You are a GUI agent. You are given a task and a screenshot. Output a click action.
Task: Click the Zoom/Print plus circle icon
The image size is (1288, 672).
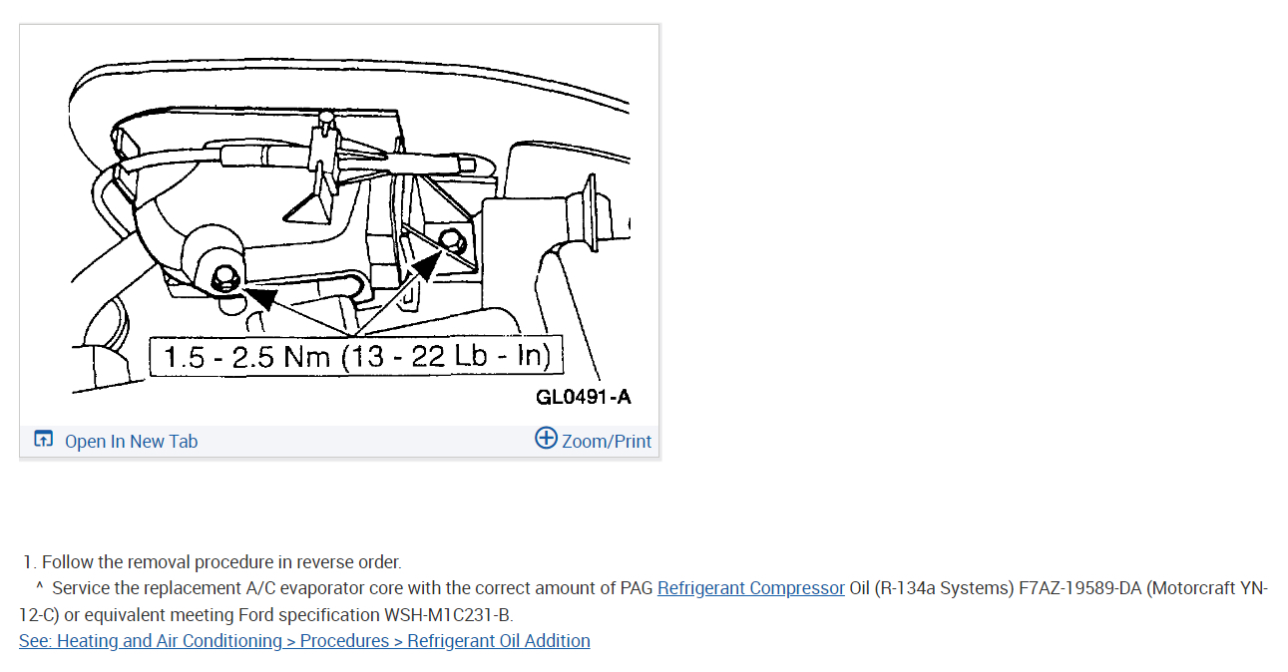[546, 439]
